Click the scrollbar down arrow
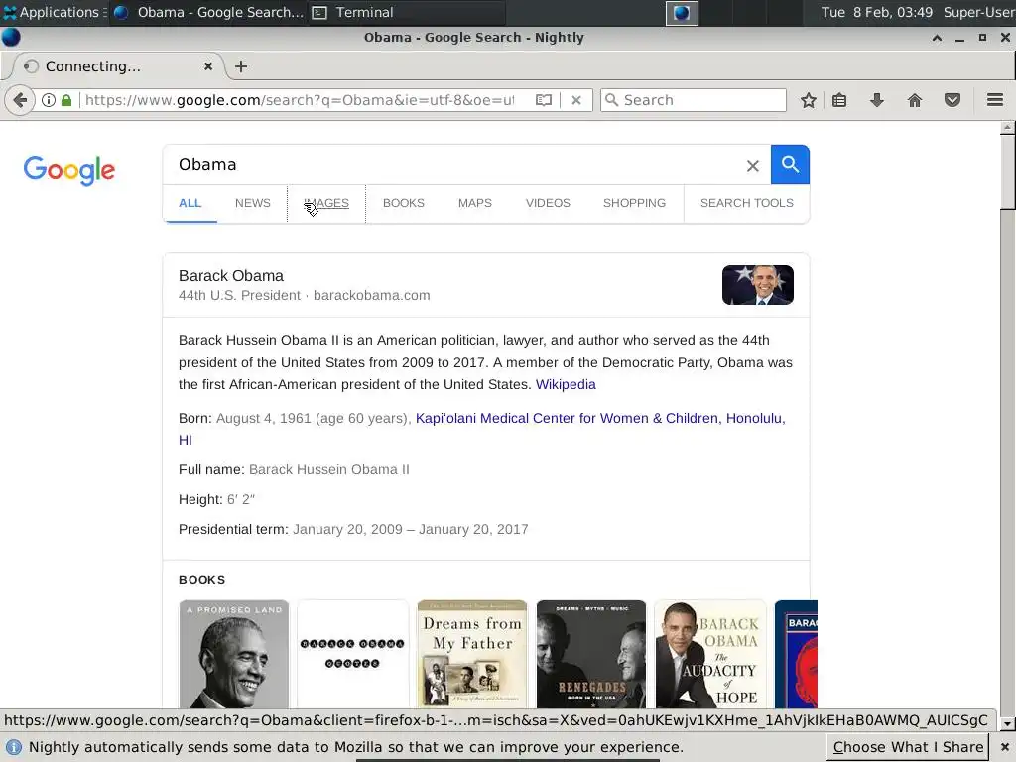This screenshot has height=762, width=1016. tap(1006, 723)
